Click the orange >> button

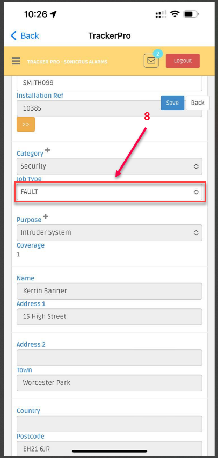26,125
